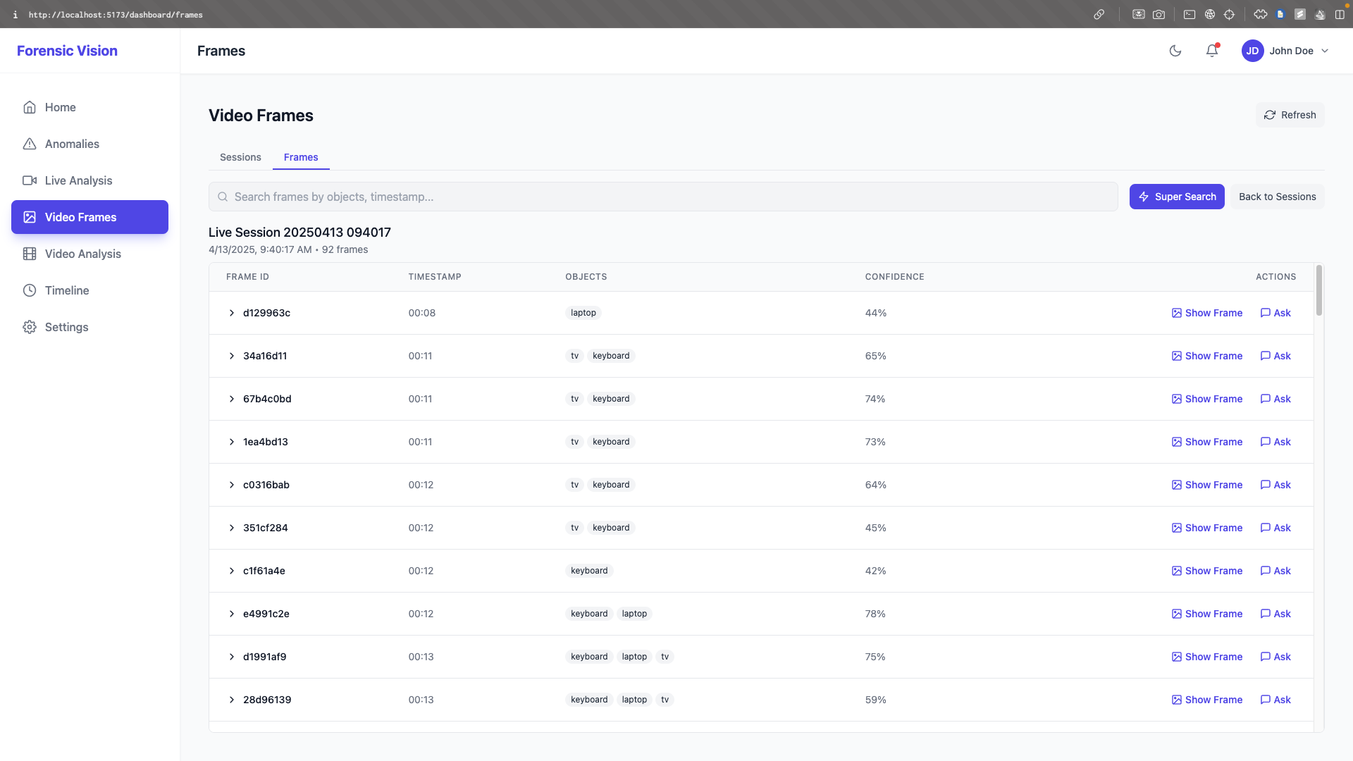
Task: Open Video Analysis via film strip icon
Action: 30,254
